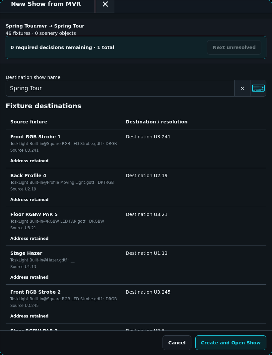
Task: Click the Spring Tour.mvr source title
Action: (45, 26)
